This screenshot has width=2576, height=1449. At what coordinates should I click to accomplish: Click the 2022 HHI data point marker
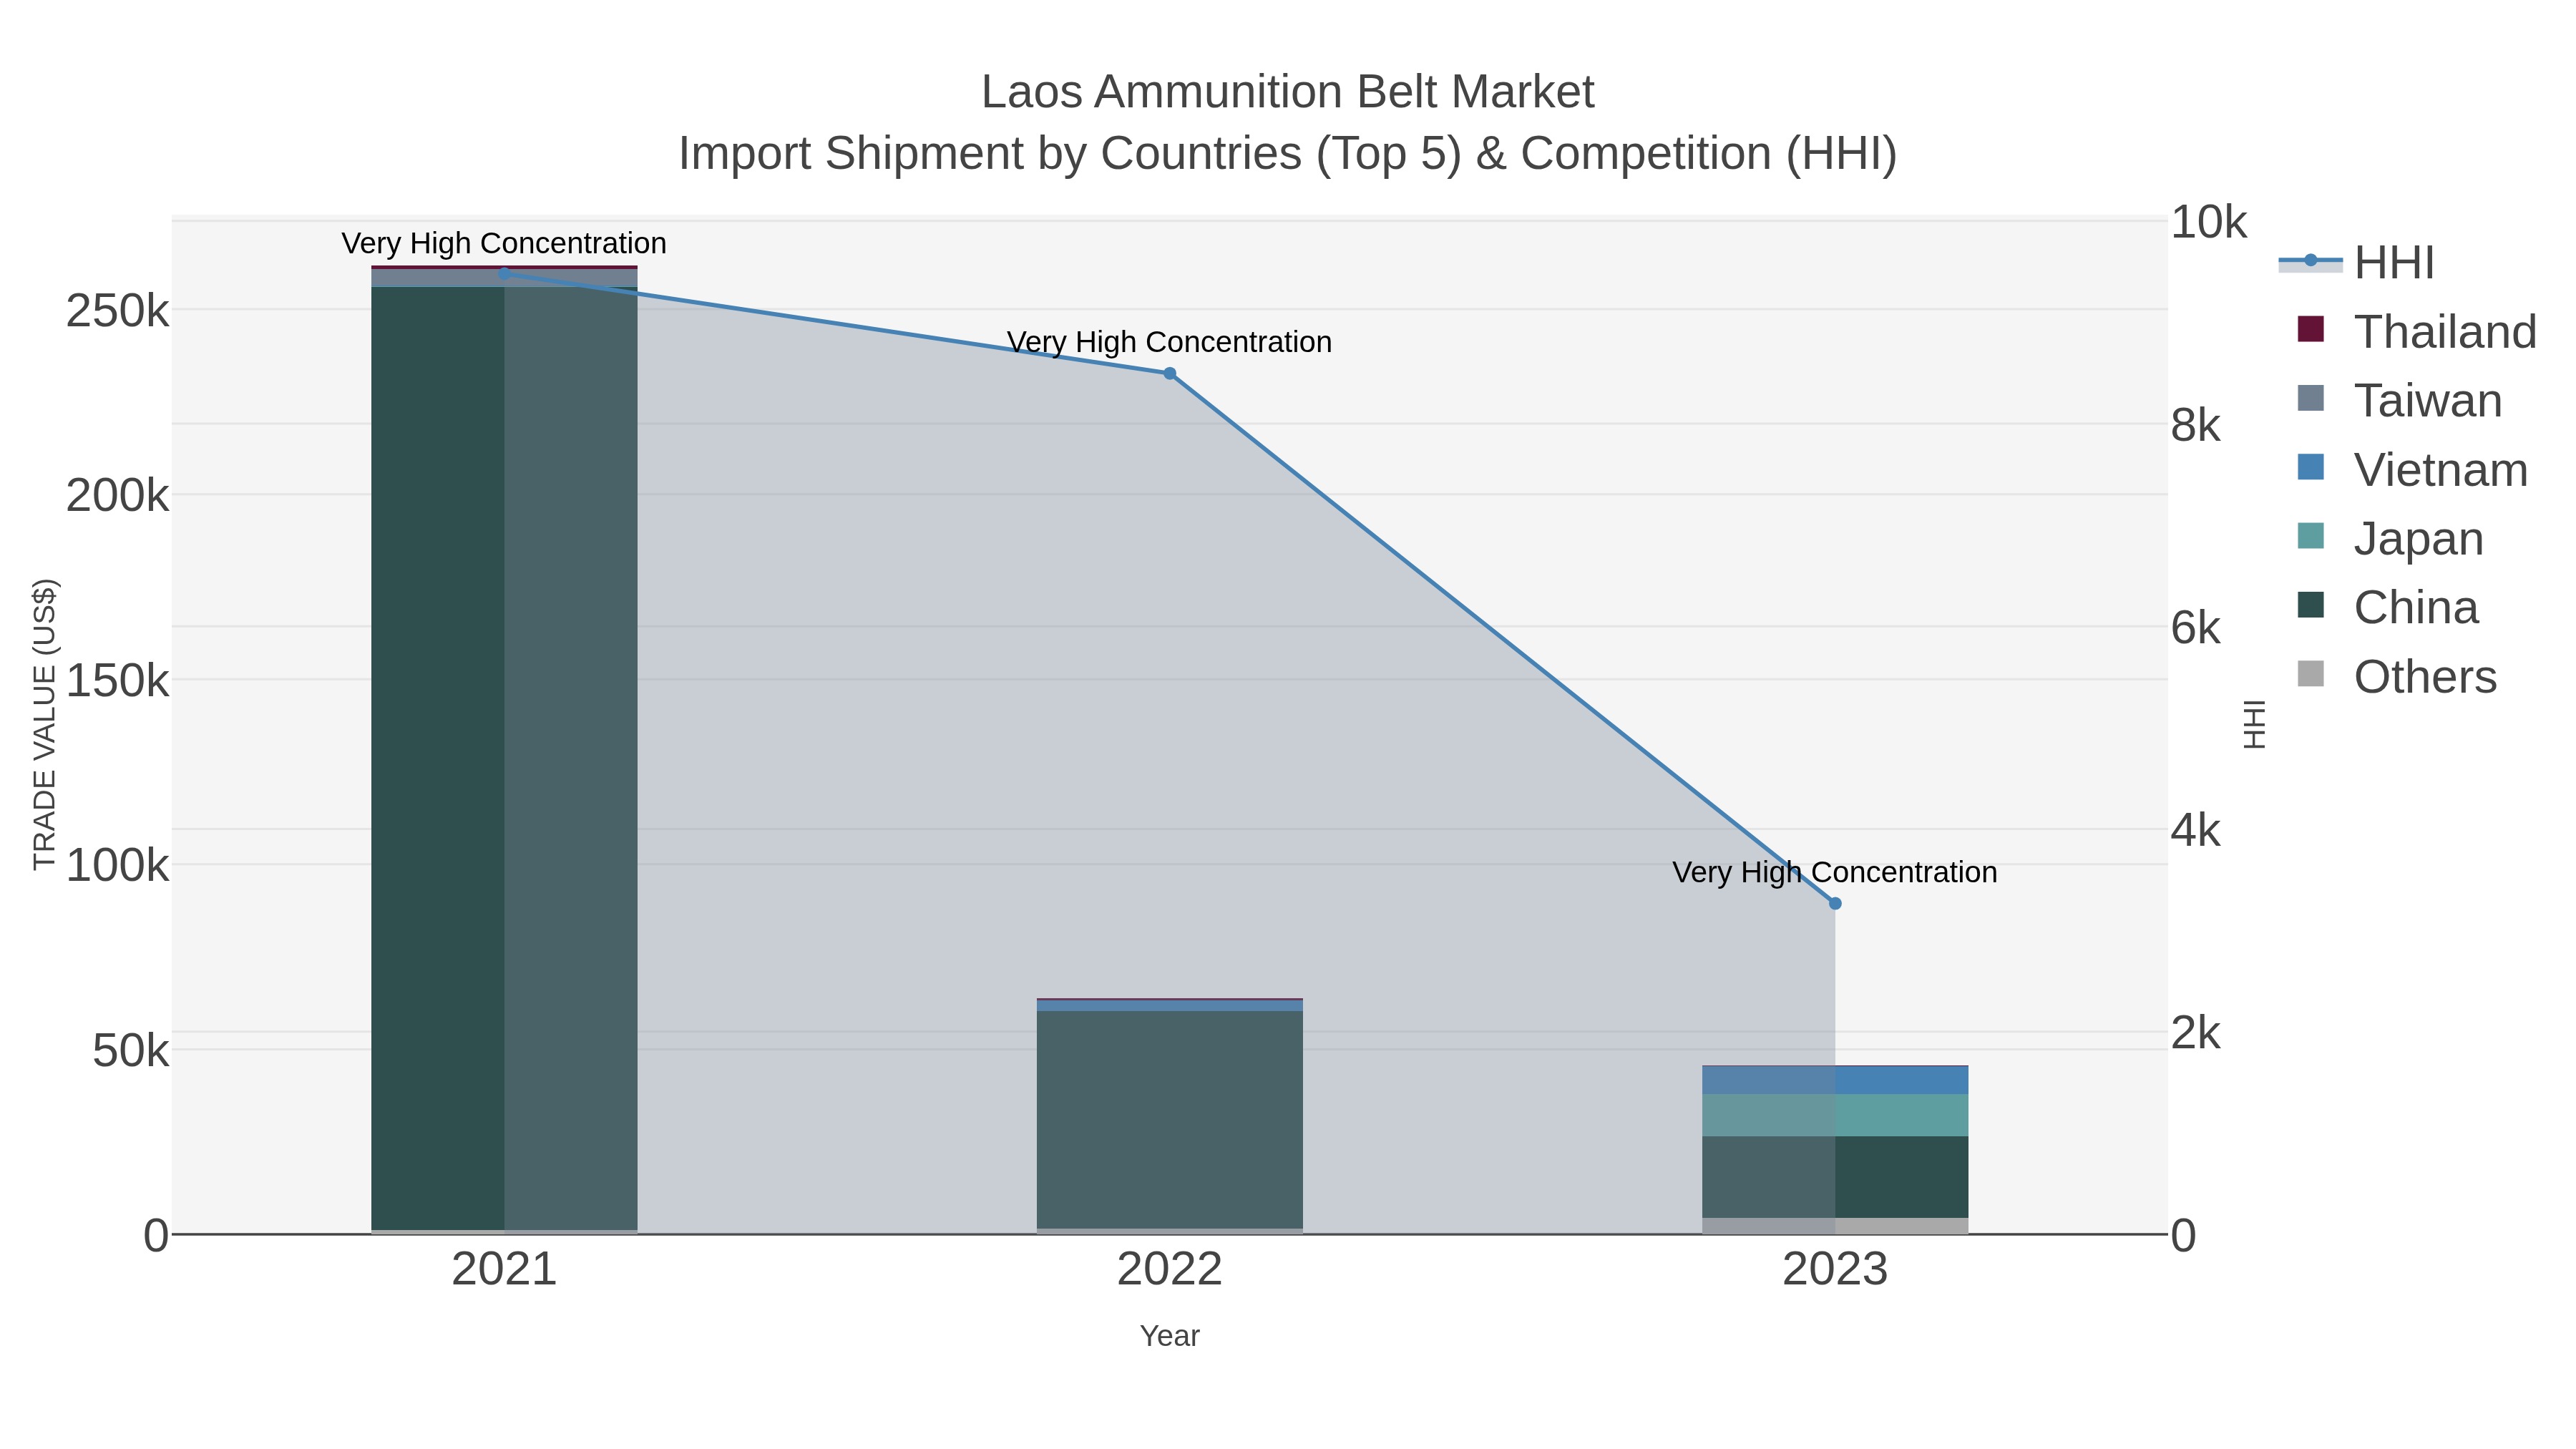[1169, 374]
